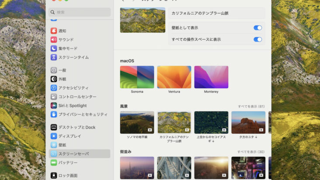Open the バッテリー battery icon
The height and width of the screenshot is (180, 320).
(54, 163)
